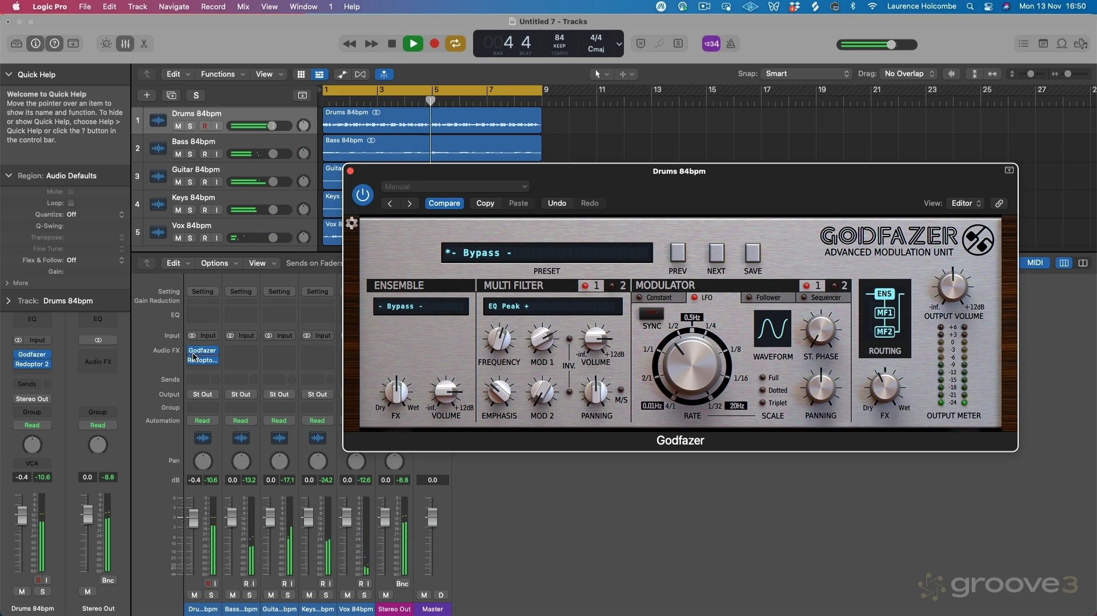Click the Metronome icon in control bar

point(731,44)
